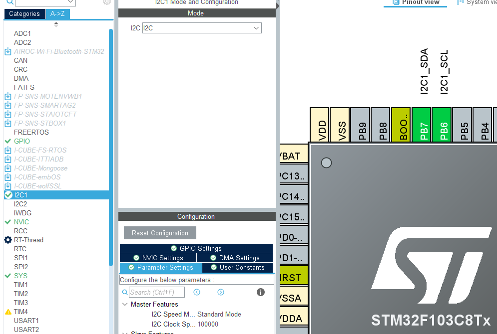Select FATFS middleware
497x334 pixels.
24,87
